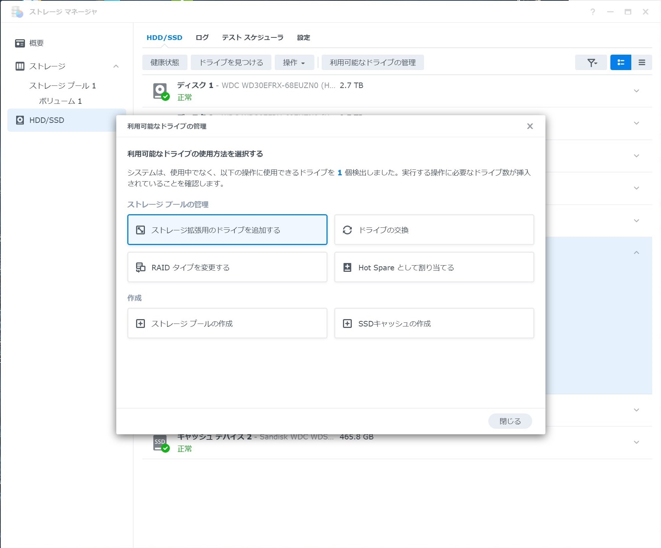Expand キャッシュ デバイス 2 details chevron
Viewport: 661px width, 548px height.
[636, 442]
